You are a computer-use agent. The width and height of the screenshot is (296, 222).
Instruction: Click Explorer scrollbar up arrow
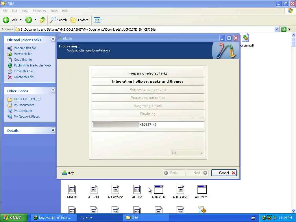[x=294, y=35]
